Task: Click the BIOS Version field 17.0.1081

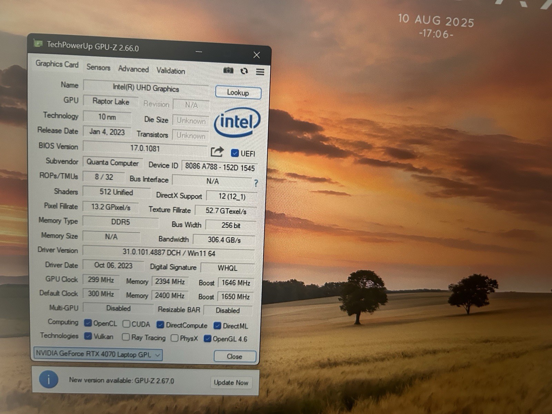Action: tap(145, 148)
